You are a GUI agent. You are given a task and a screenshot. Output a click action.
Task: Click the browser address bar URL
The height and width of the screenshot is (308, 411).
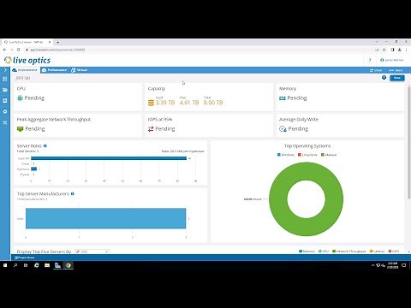pos(57,50)
